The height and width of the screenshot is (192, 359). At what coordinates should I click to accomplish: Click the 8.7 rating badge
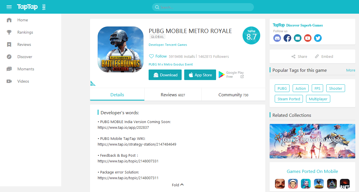point(251,36)
